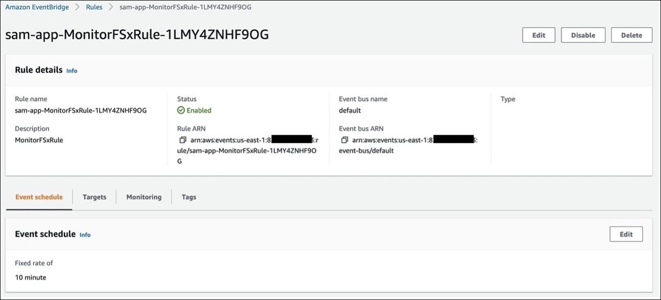Edit the event schedule

(626, 234)
